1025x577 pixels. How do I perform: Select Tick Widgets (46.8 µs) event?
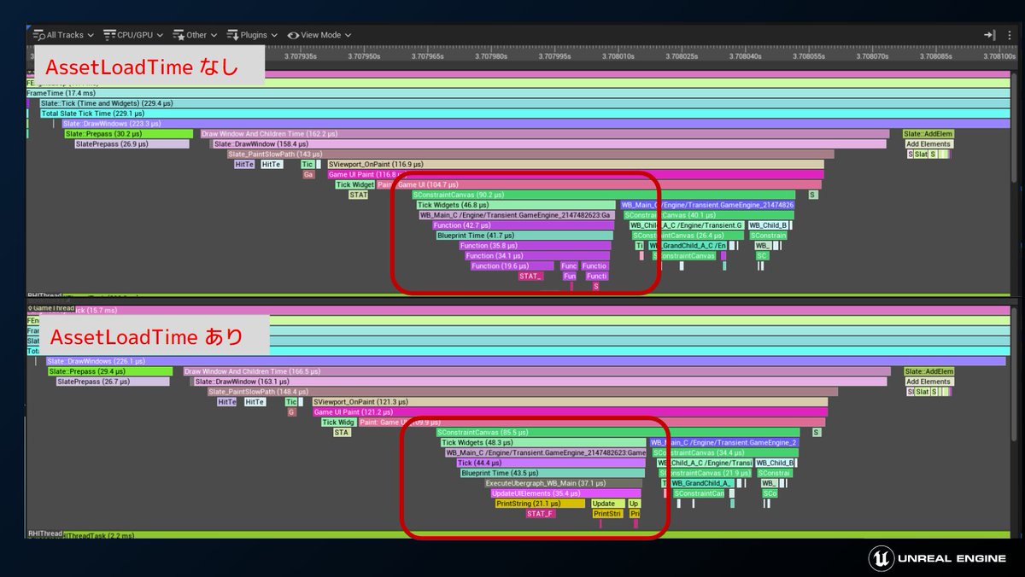(515, 205)
